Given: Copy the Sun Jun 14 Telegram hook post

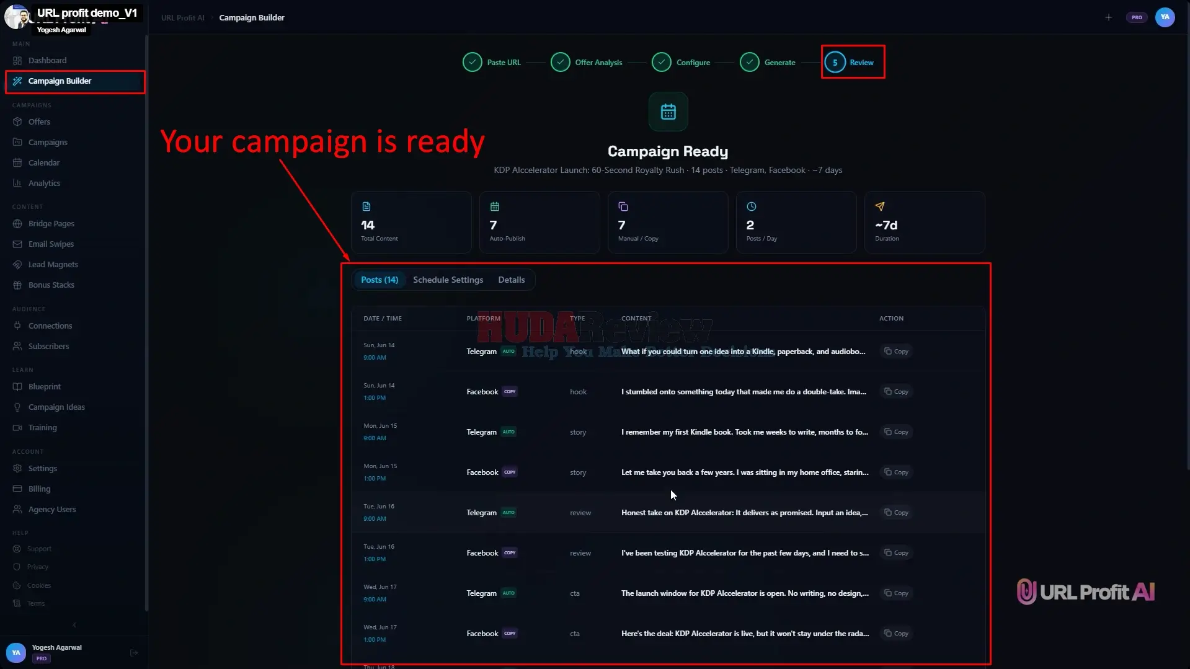Looking at the screenshot, I should coord(895,351).
